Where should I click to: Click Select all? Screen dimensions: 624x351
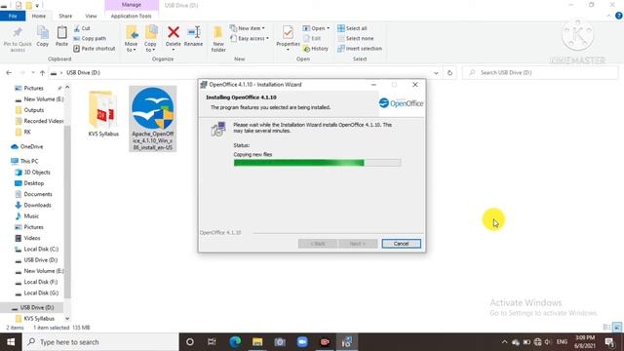pyautogui.click(x=352, y=28)
